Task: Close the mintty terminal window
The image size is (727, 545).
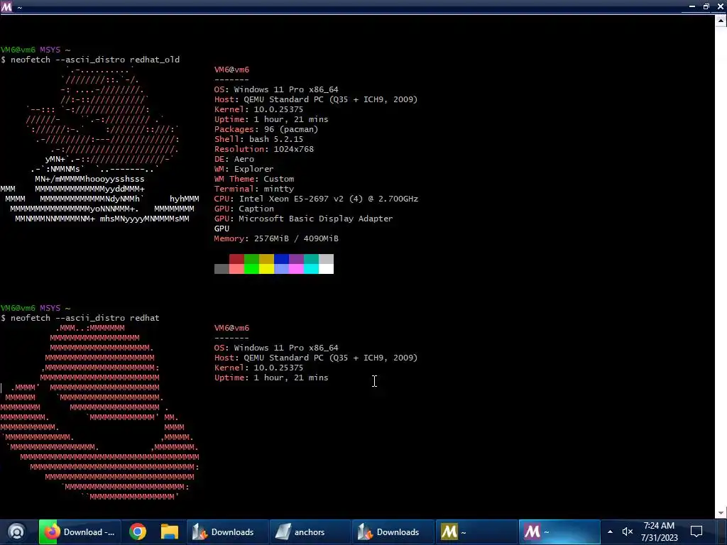Action: click(721, 6)
